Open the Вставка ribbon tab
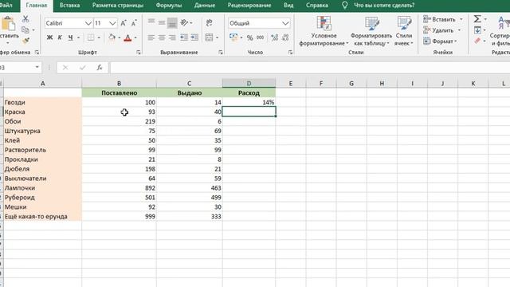This screenshot has width=510, height=287. (x=69, y=6)
